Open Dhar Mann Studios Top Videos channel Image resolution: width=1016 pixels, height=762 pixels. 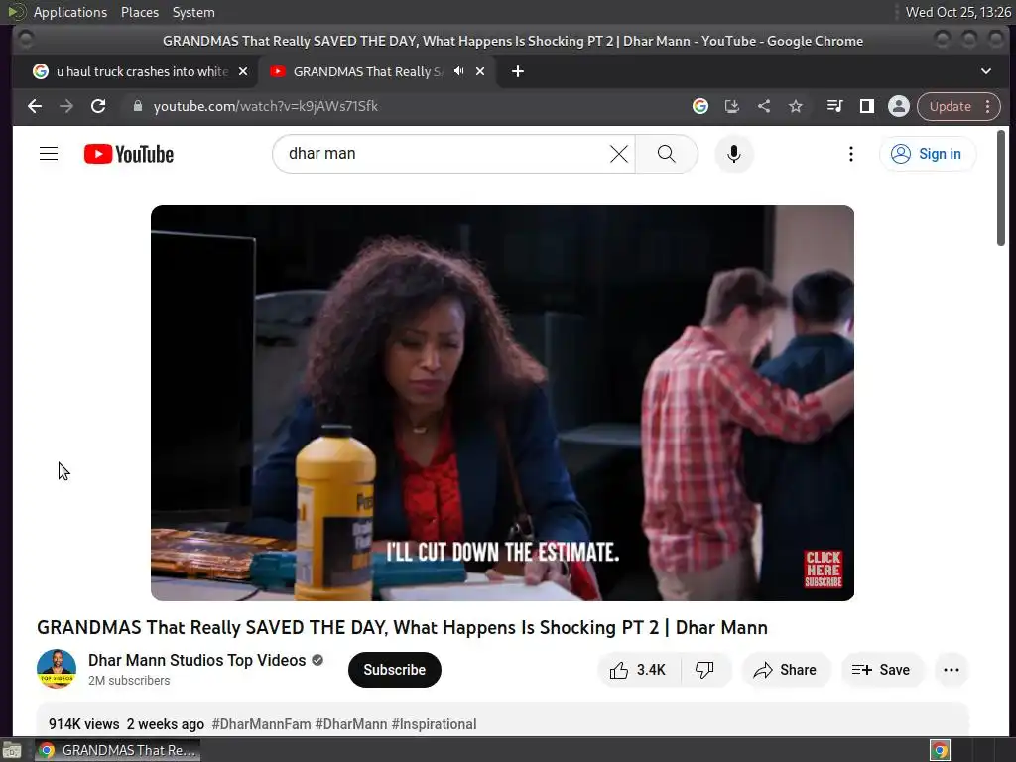(197, 660)
